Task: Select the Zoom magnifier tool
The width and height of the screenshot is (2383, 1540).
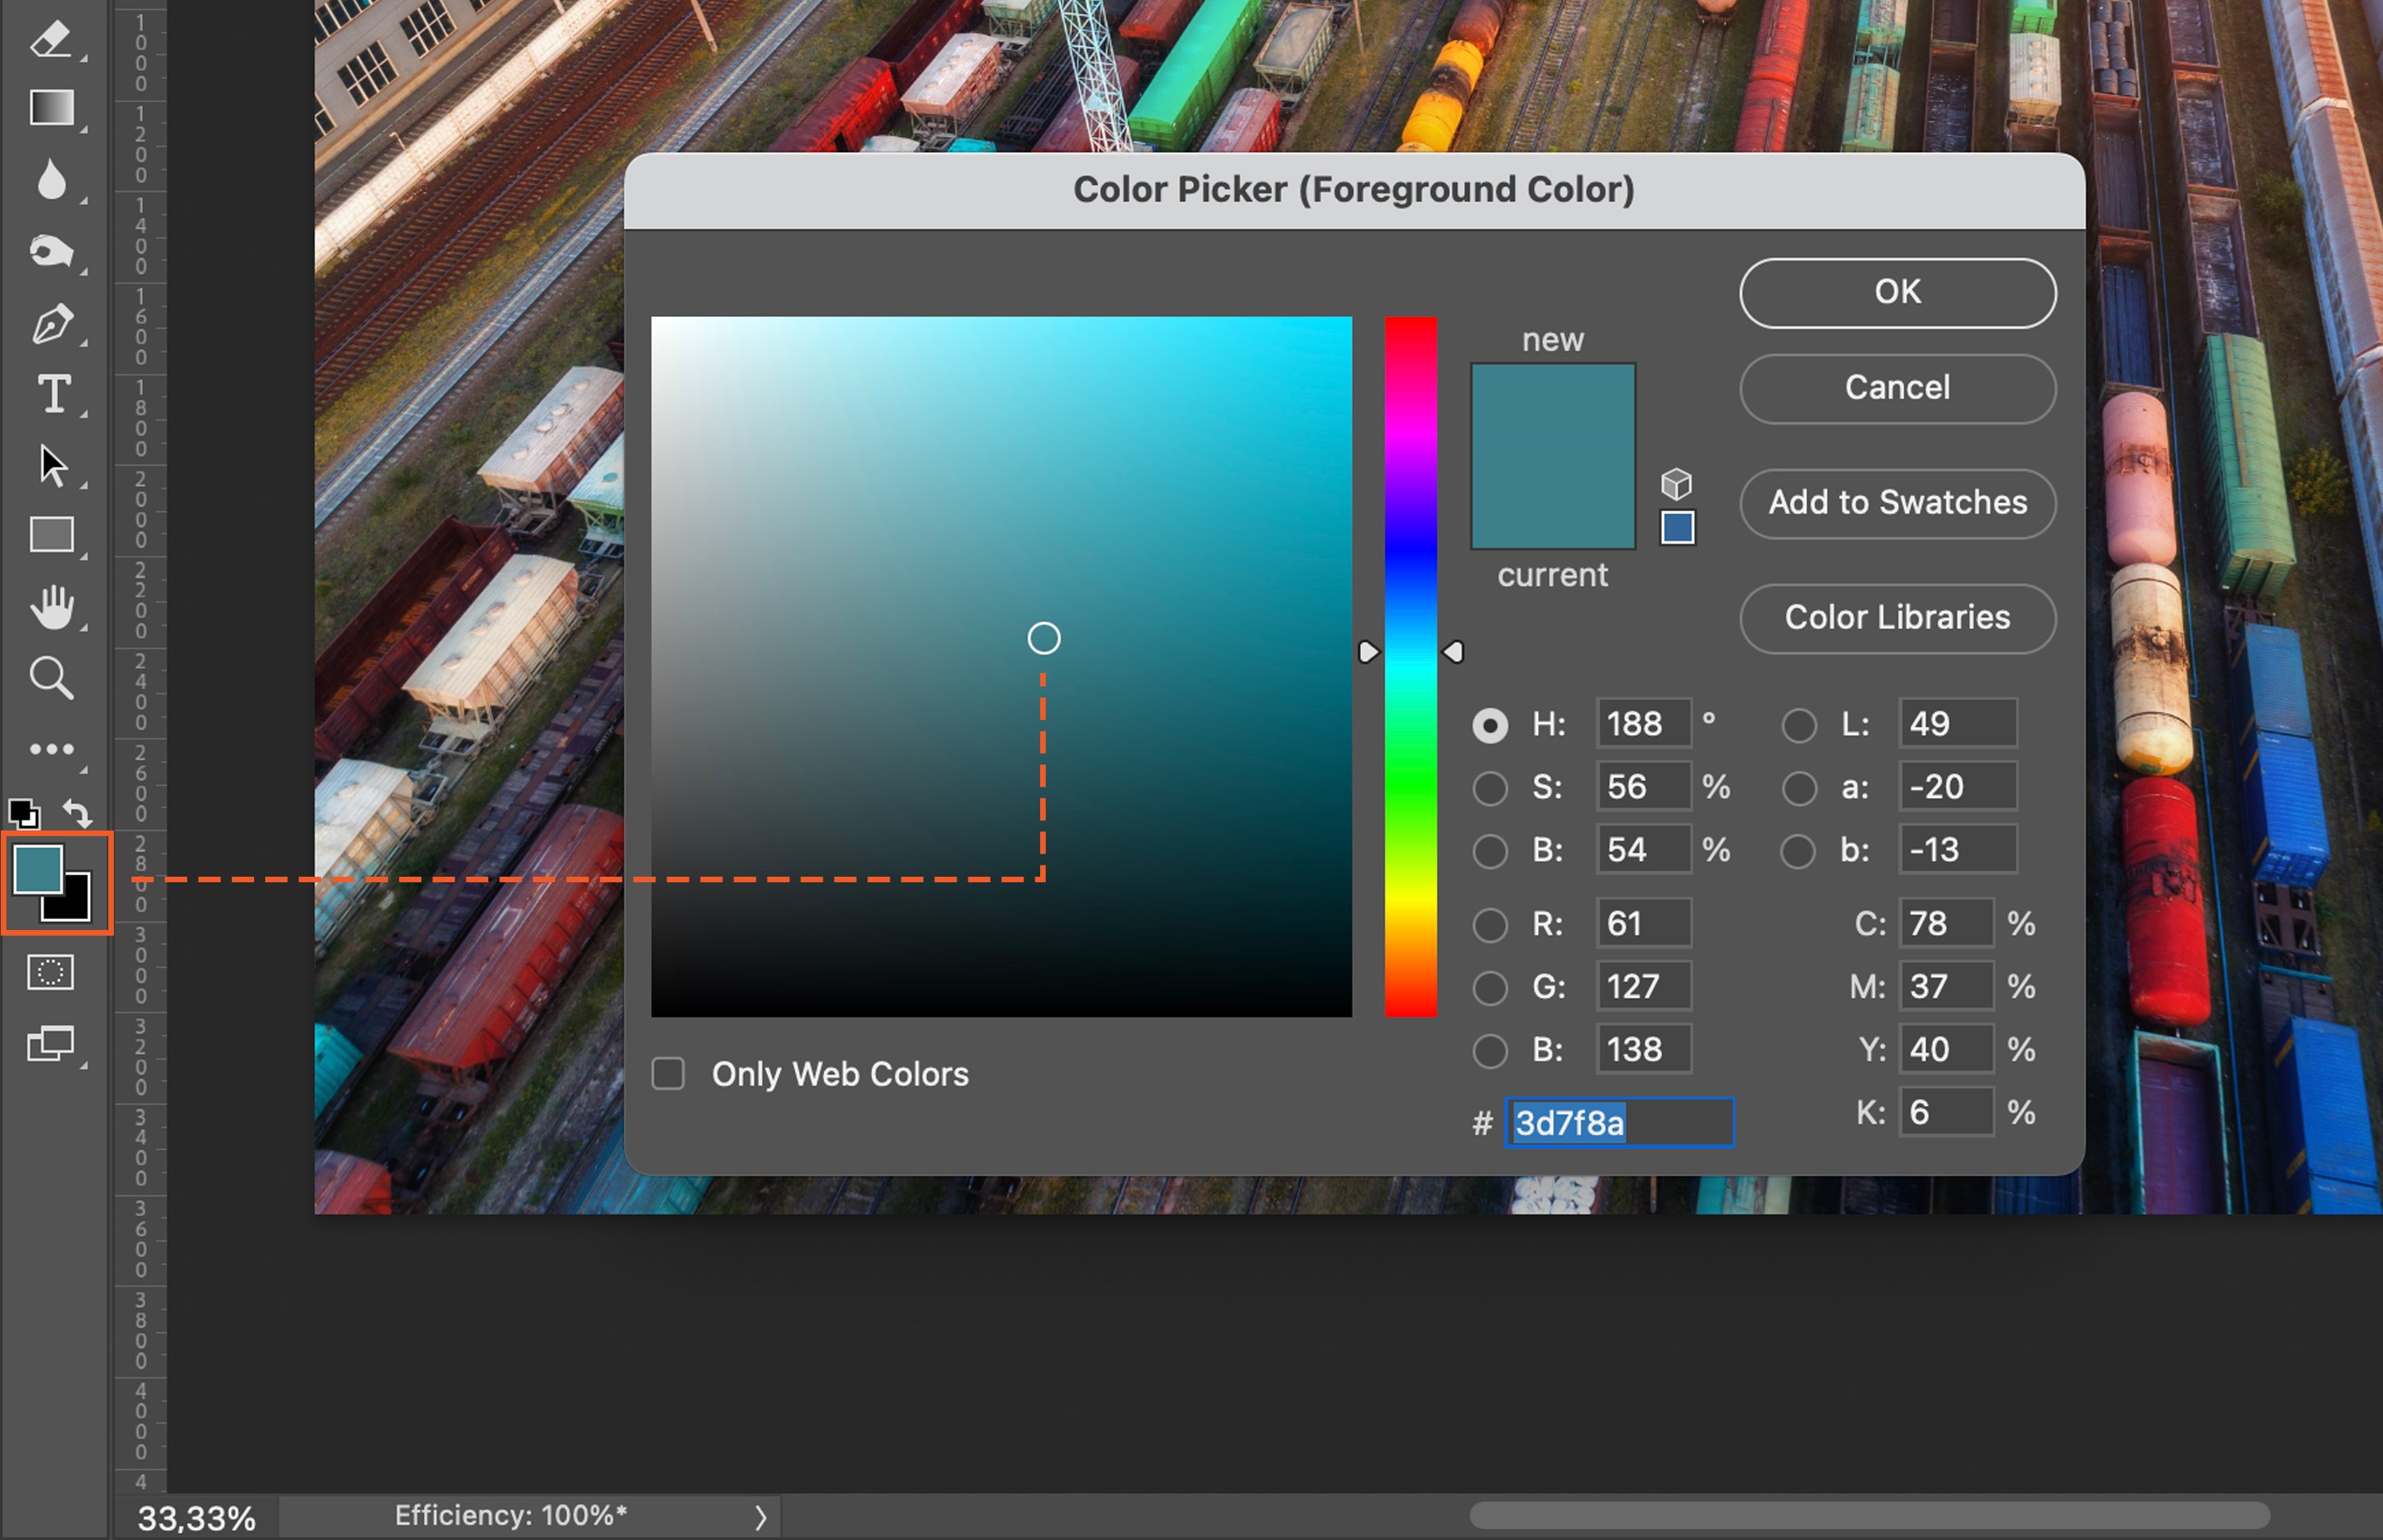Action: pyautogui.click(x=51, y=677)
